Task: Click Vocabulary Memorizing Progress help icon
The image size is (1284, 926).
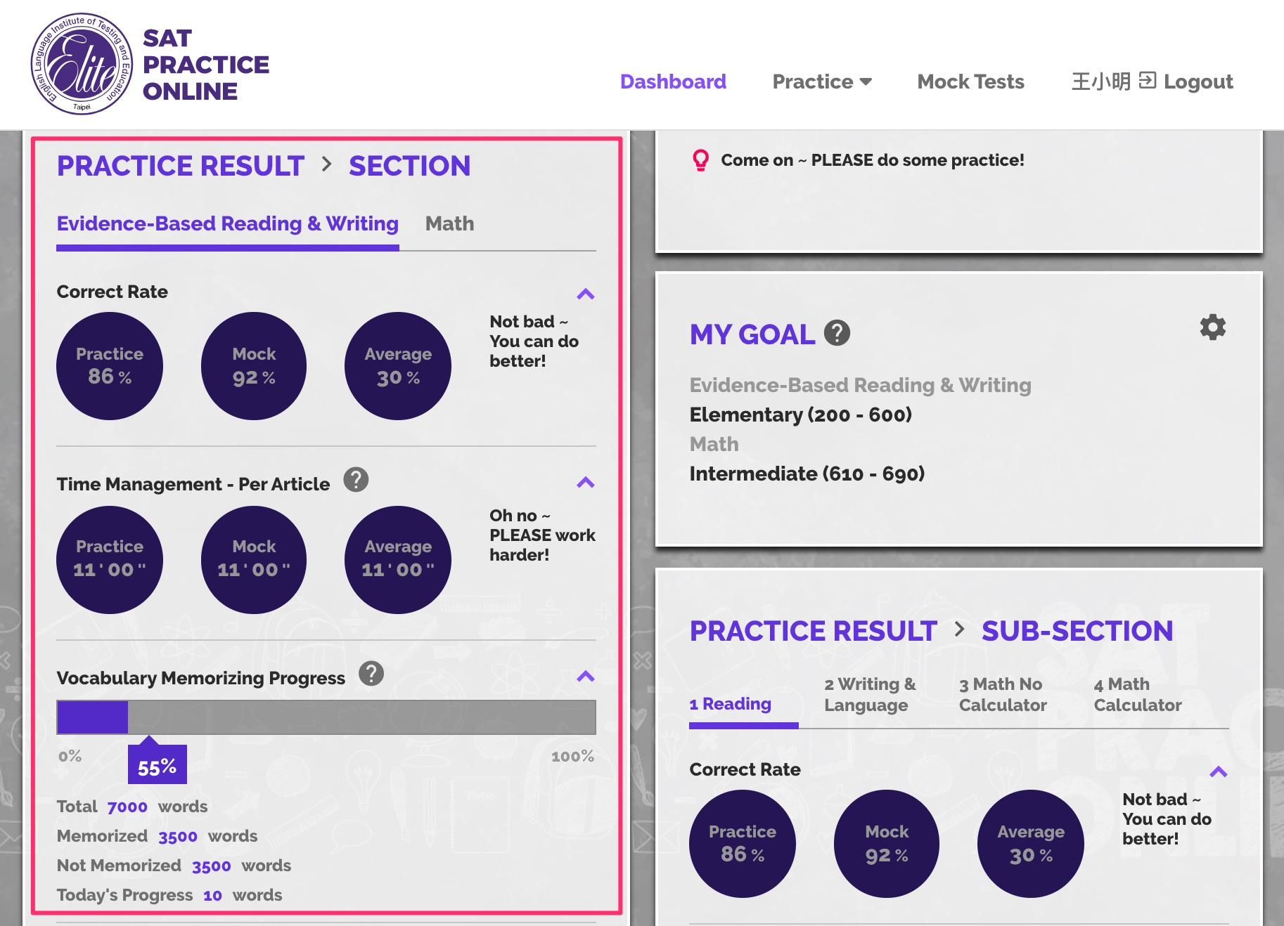Action: point(371,674)
